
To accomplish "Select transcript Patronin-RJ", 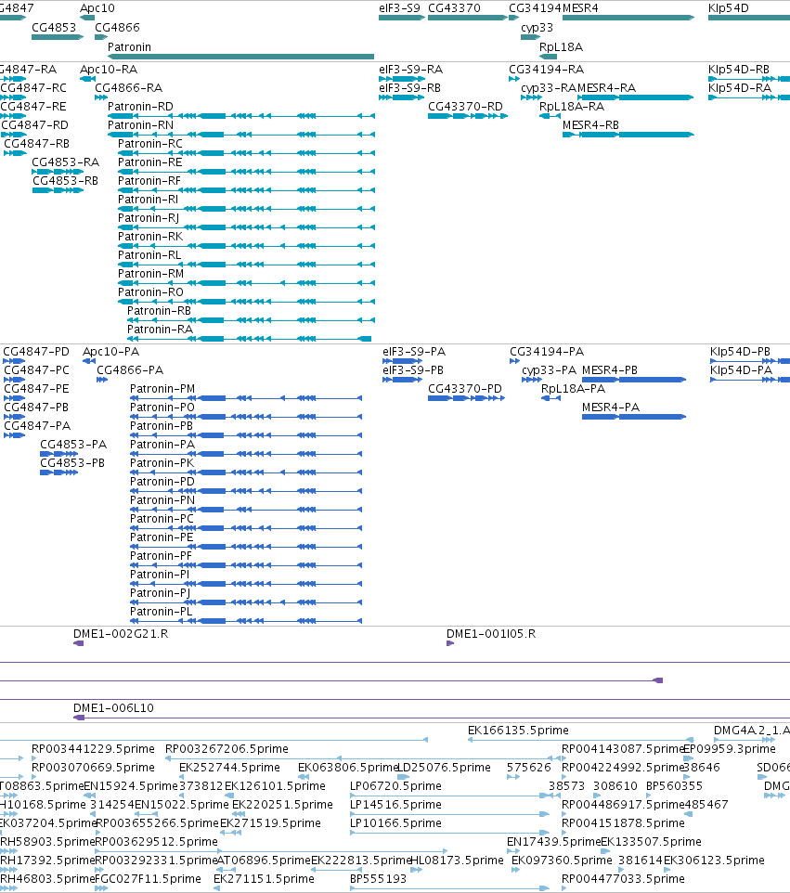I will click(x=149, y=218).
